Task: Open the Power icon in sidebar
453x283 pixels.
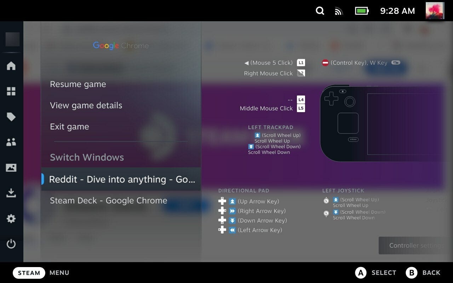Action: point(11,244)
